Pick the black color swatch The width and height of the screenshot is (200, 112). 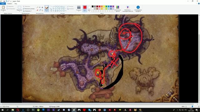point(92,7)
